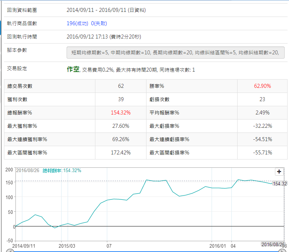This screenshot has width=289, height=252.
Task: Select the 07 month marker on axis
Action: click(109, 245)
